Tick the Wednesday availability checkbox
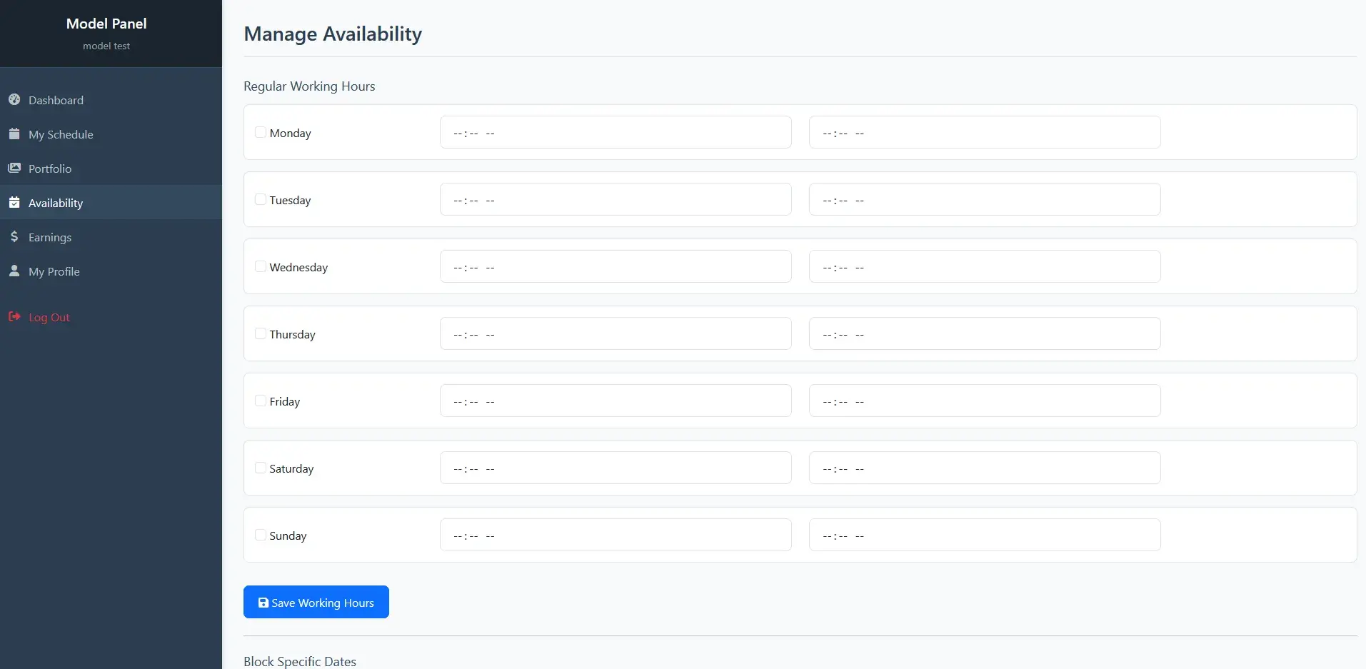 pos(261,266)
